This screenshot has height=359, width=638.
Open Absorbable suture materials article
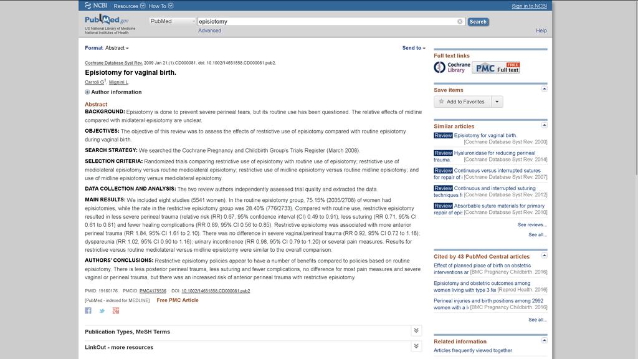coord(499,206)
